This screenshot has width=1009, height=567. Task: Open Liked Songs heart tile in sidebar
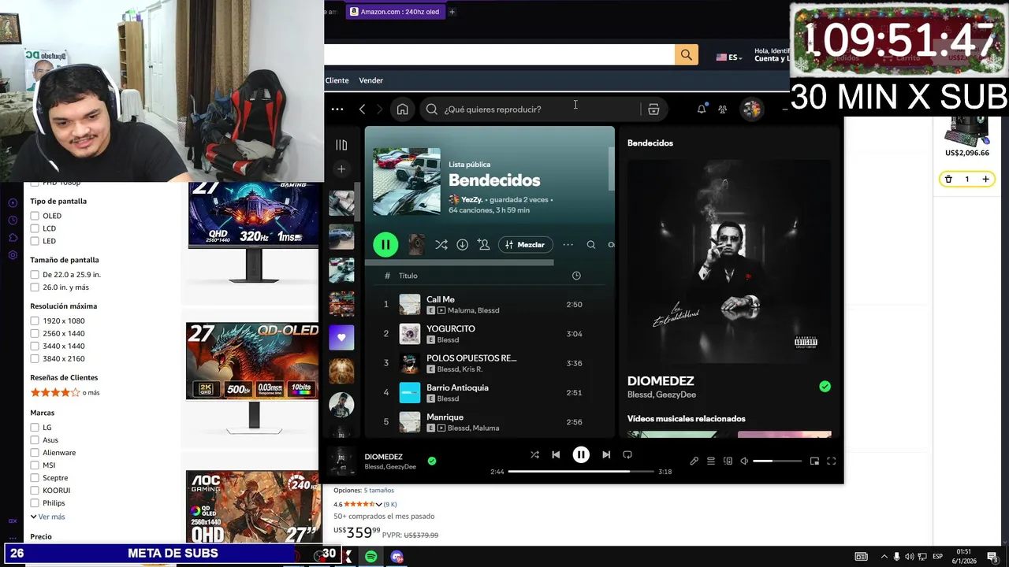pyautogui.click(x=341, y=337)
